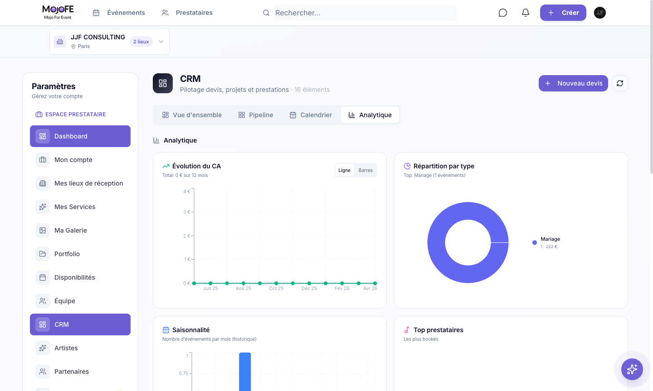Click the Rechercher search field

point(365,13)
